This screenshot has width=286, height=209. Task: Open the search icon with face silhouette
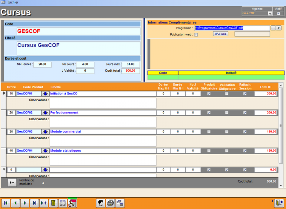tap(101, 203)
